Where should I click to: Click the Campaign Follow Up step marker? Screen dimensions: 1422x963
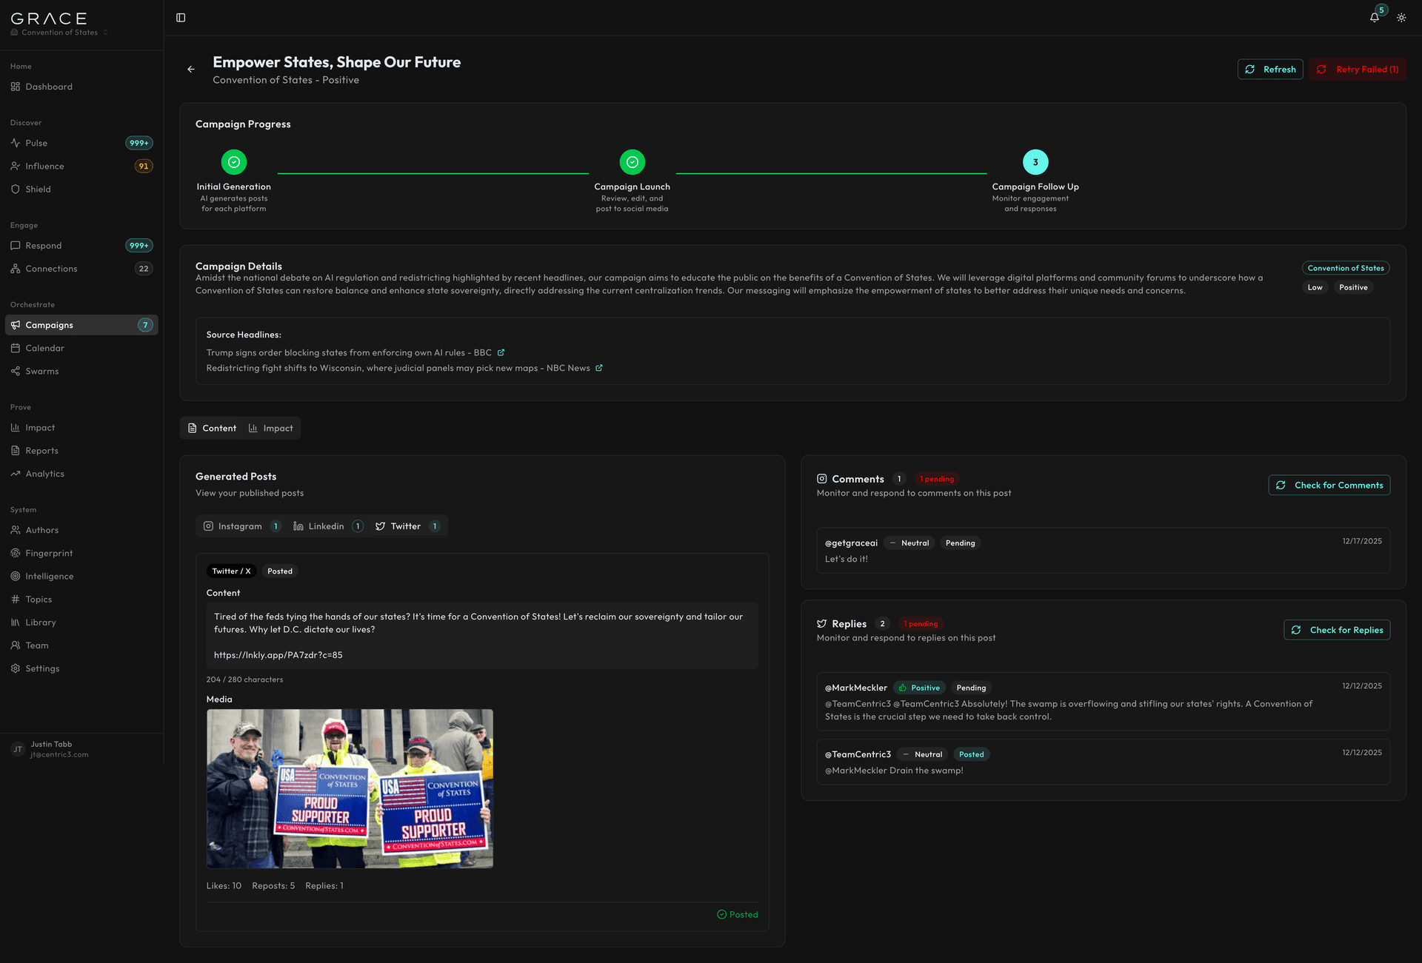[1035, 162]
